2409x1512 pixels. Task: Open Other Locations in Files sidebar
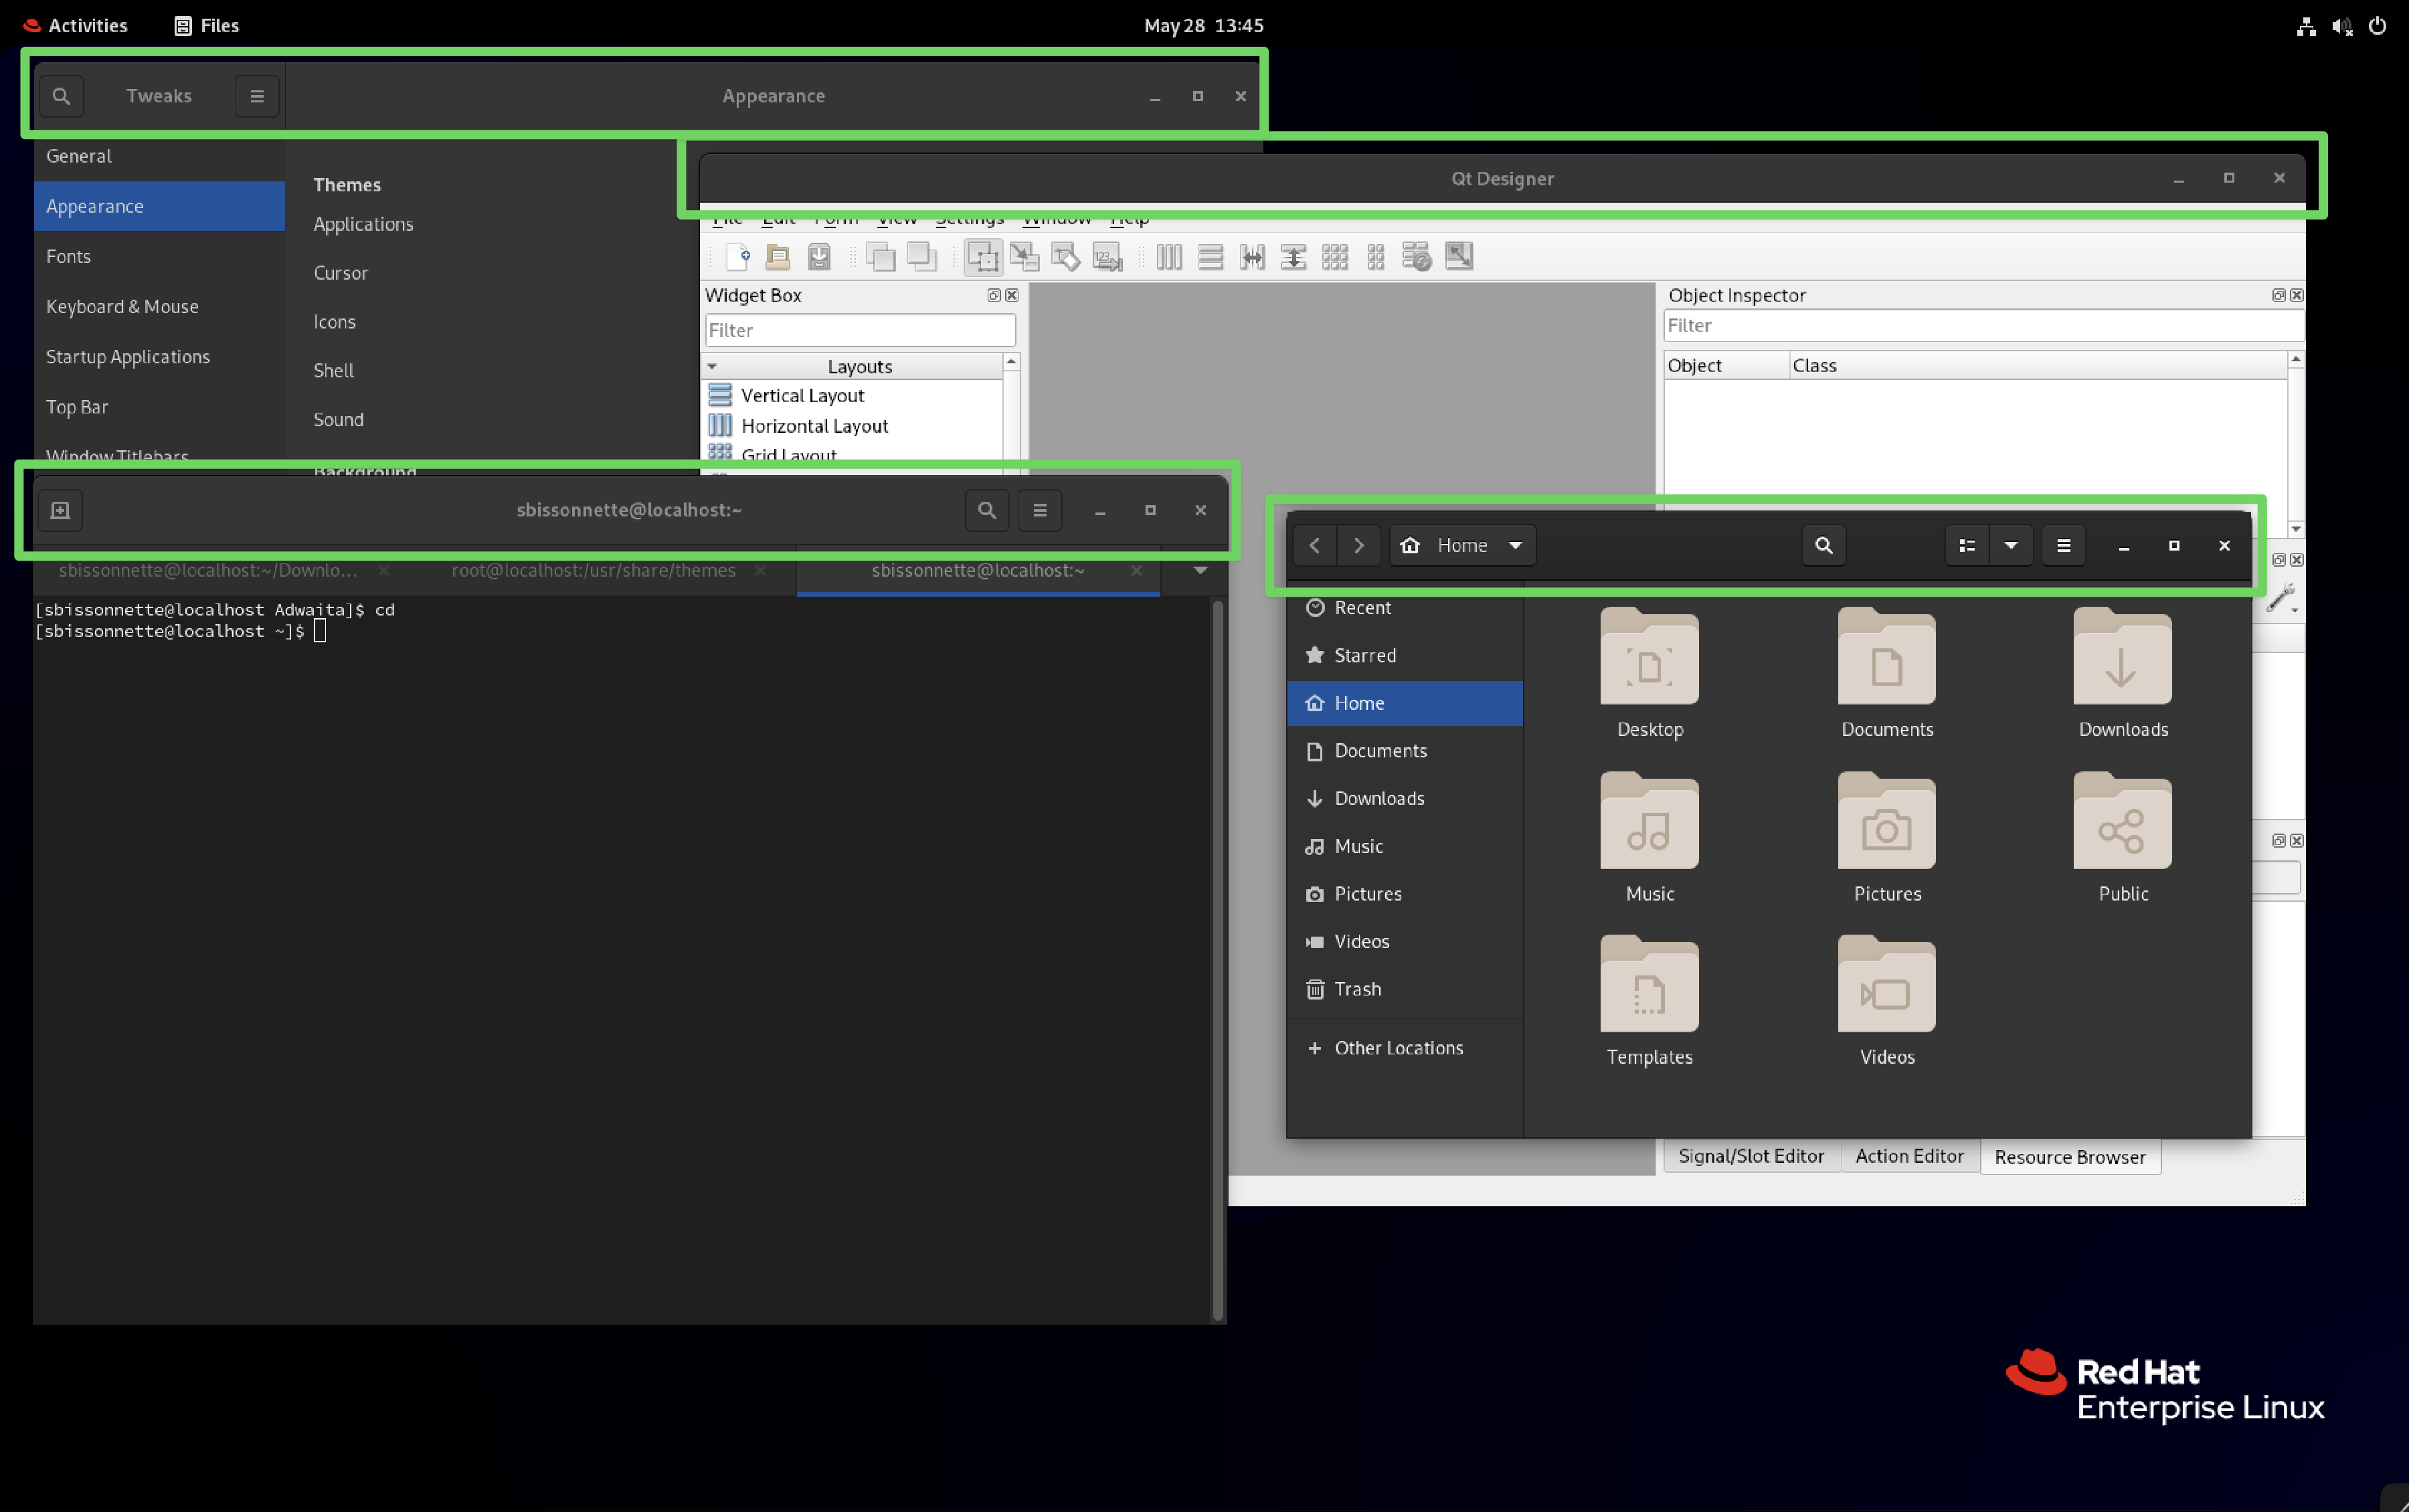[x=1397, y=1047]
